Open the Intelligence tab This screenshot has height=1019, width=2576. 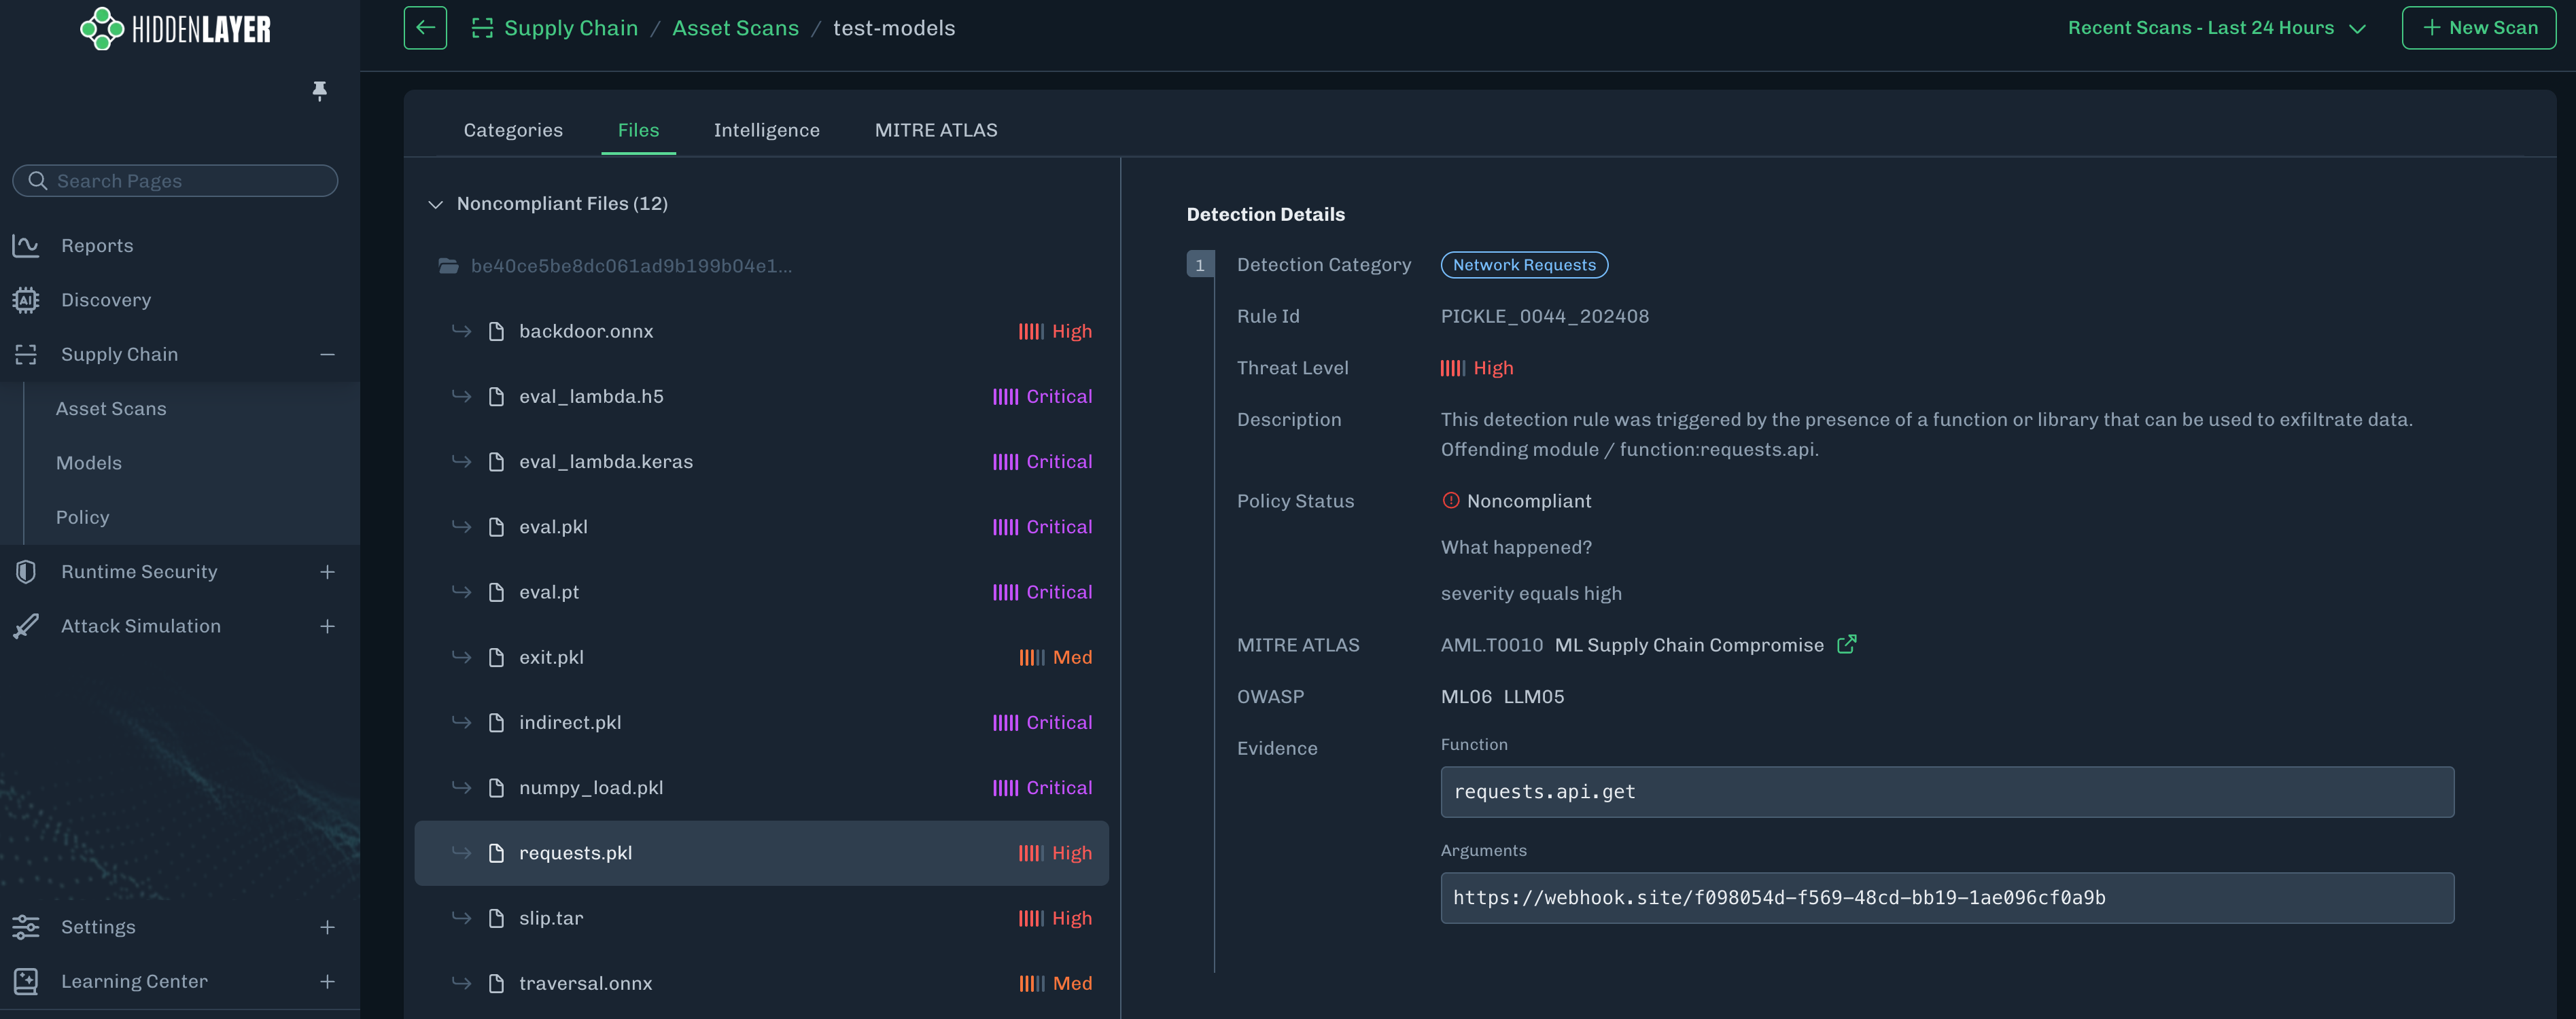click(x=766, y=130)
